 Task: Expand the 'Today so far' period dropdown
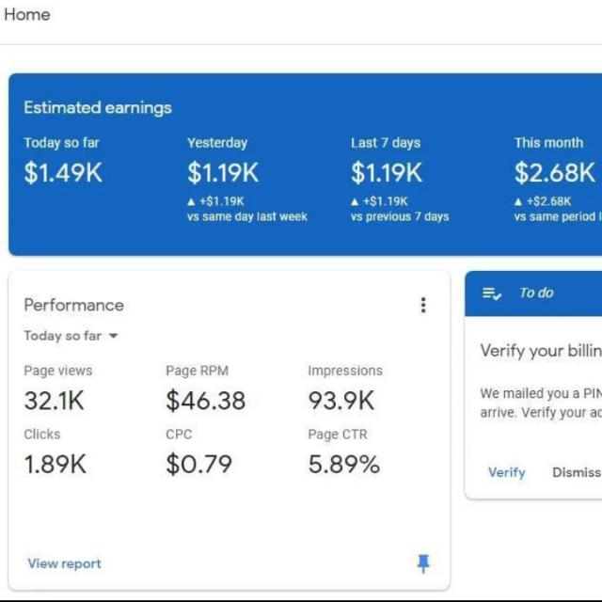[x=71, y=336]
